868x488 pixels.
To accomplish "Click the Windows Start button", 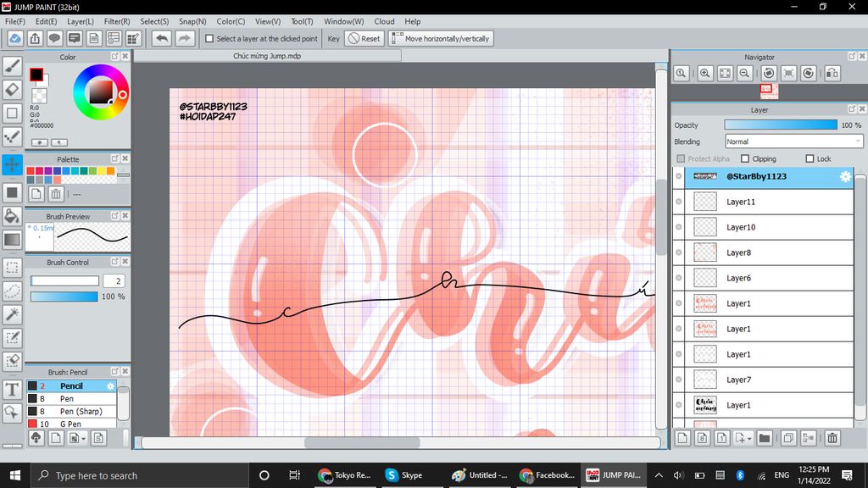I will click(x=15, y=475).
